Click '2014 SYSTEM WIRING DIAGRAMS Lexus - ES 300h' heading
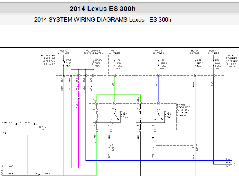This screenshot has width=239, height=176. click(x=103, y=20)
